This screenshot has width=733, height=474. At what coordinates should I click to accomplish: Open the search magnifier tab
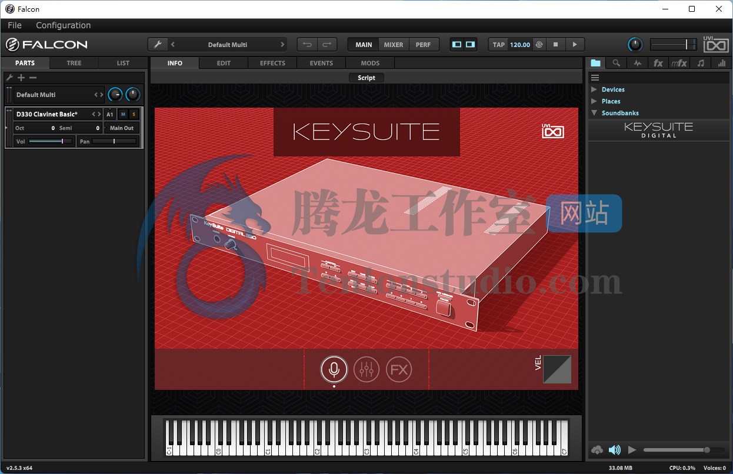(x=616, y=63)
